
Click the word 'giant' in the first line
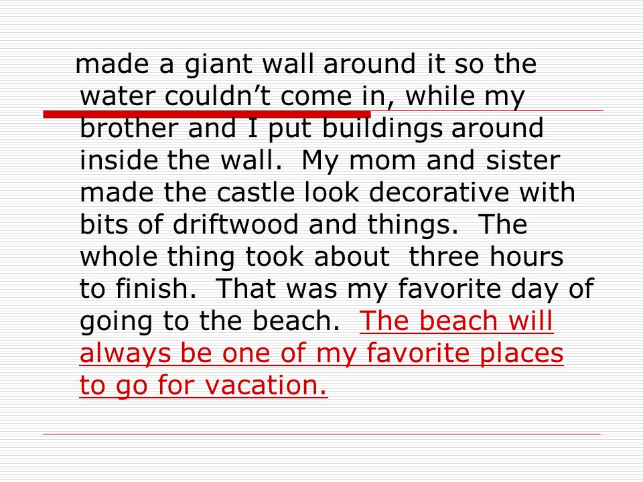(x=218, y=65)
